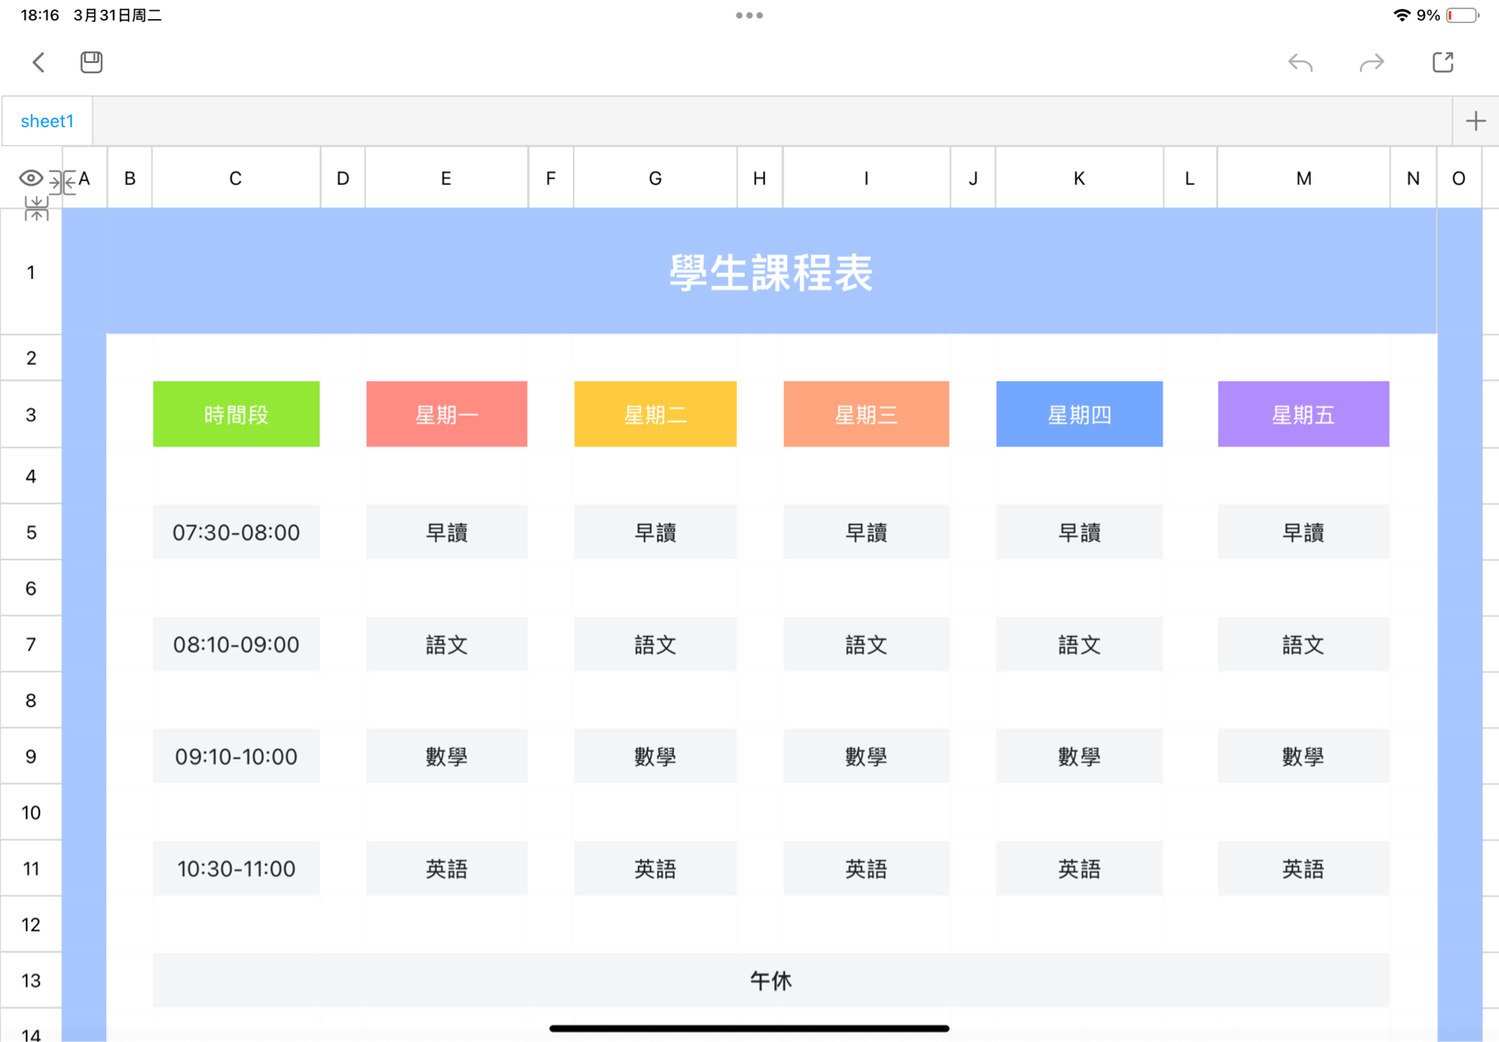Select Monday's 數學 cell
This screenshot has width=1499, height=1042.
click(x=446, y=756)
